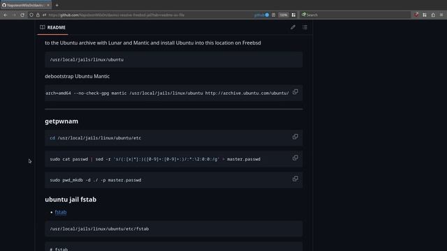This screenshot has width=447, height=251.
Task: Click the home-shaped toolbar icon
Action: pos(433,15)
